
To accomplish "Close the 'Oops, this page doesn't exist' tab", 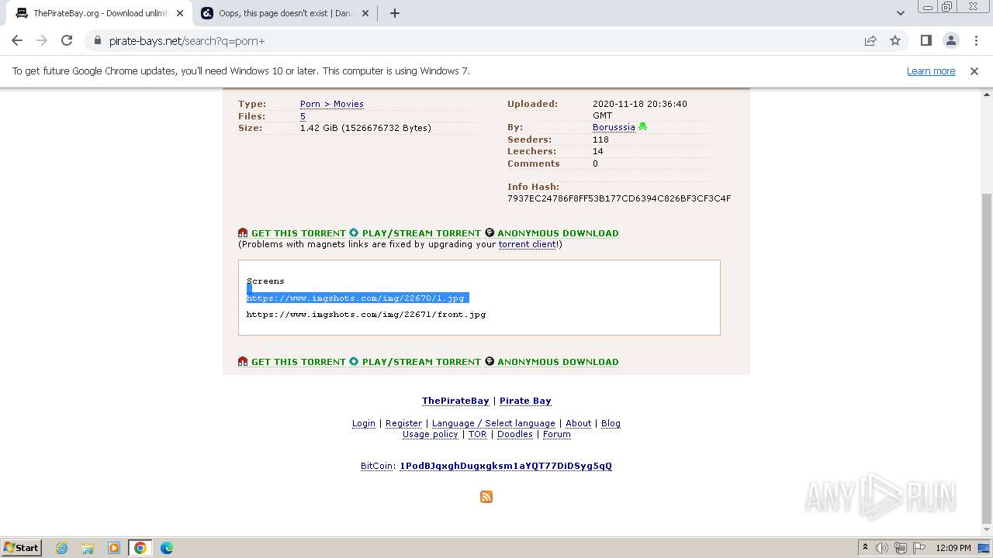I will [365, 13].
